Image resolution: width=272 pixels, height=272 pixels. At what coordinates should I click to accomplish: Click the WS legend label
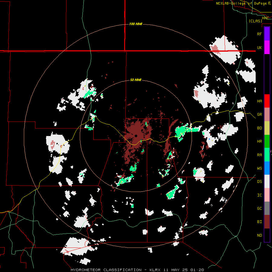[x=259, y=168]
